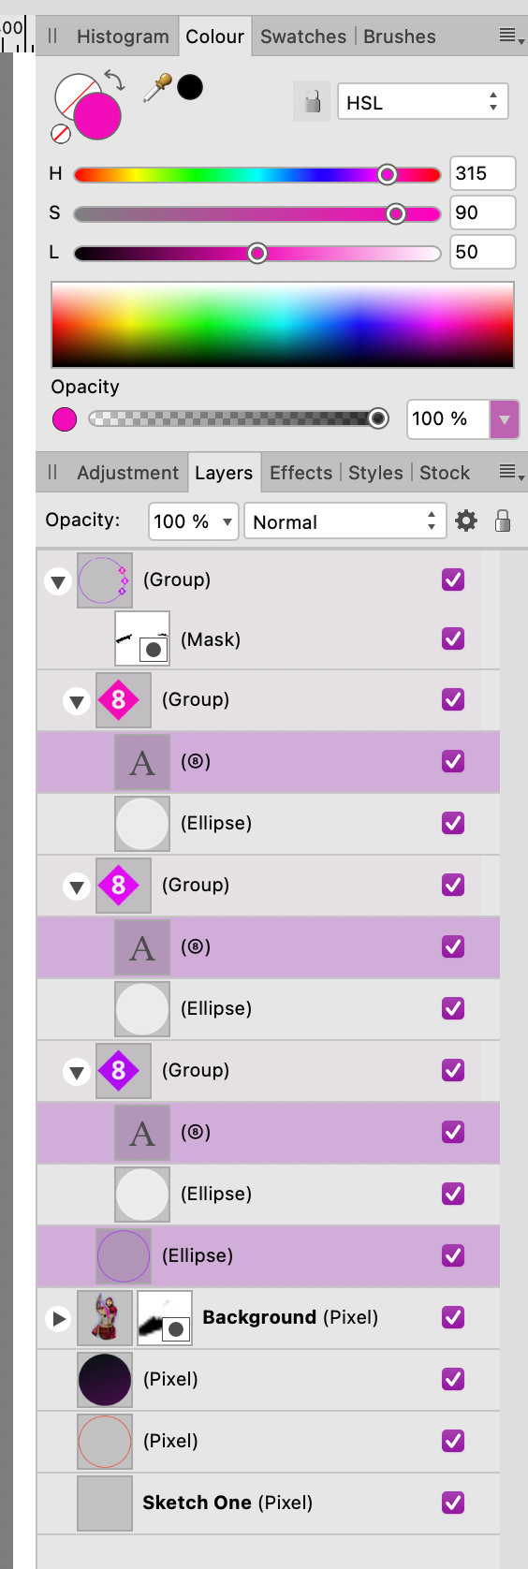This screenshot has width=528, height=1569.
Task: Click the Saturation value field showing 90
Action: pos(482,213)
